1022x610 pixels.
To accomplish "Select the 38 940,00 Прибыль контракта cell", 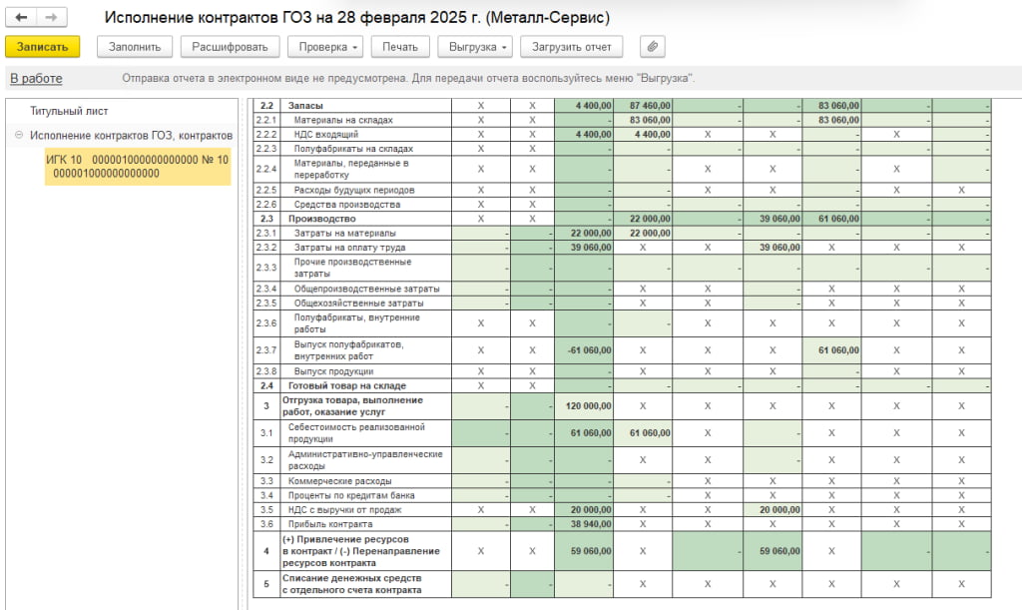I will point(584,524).
